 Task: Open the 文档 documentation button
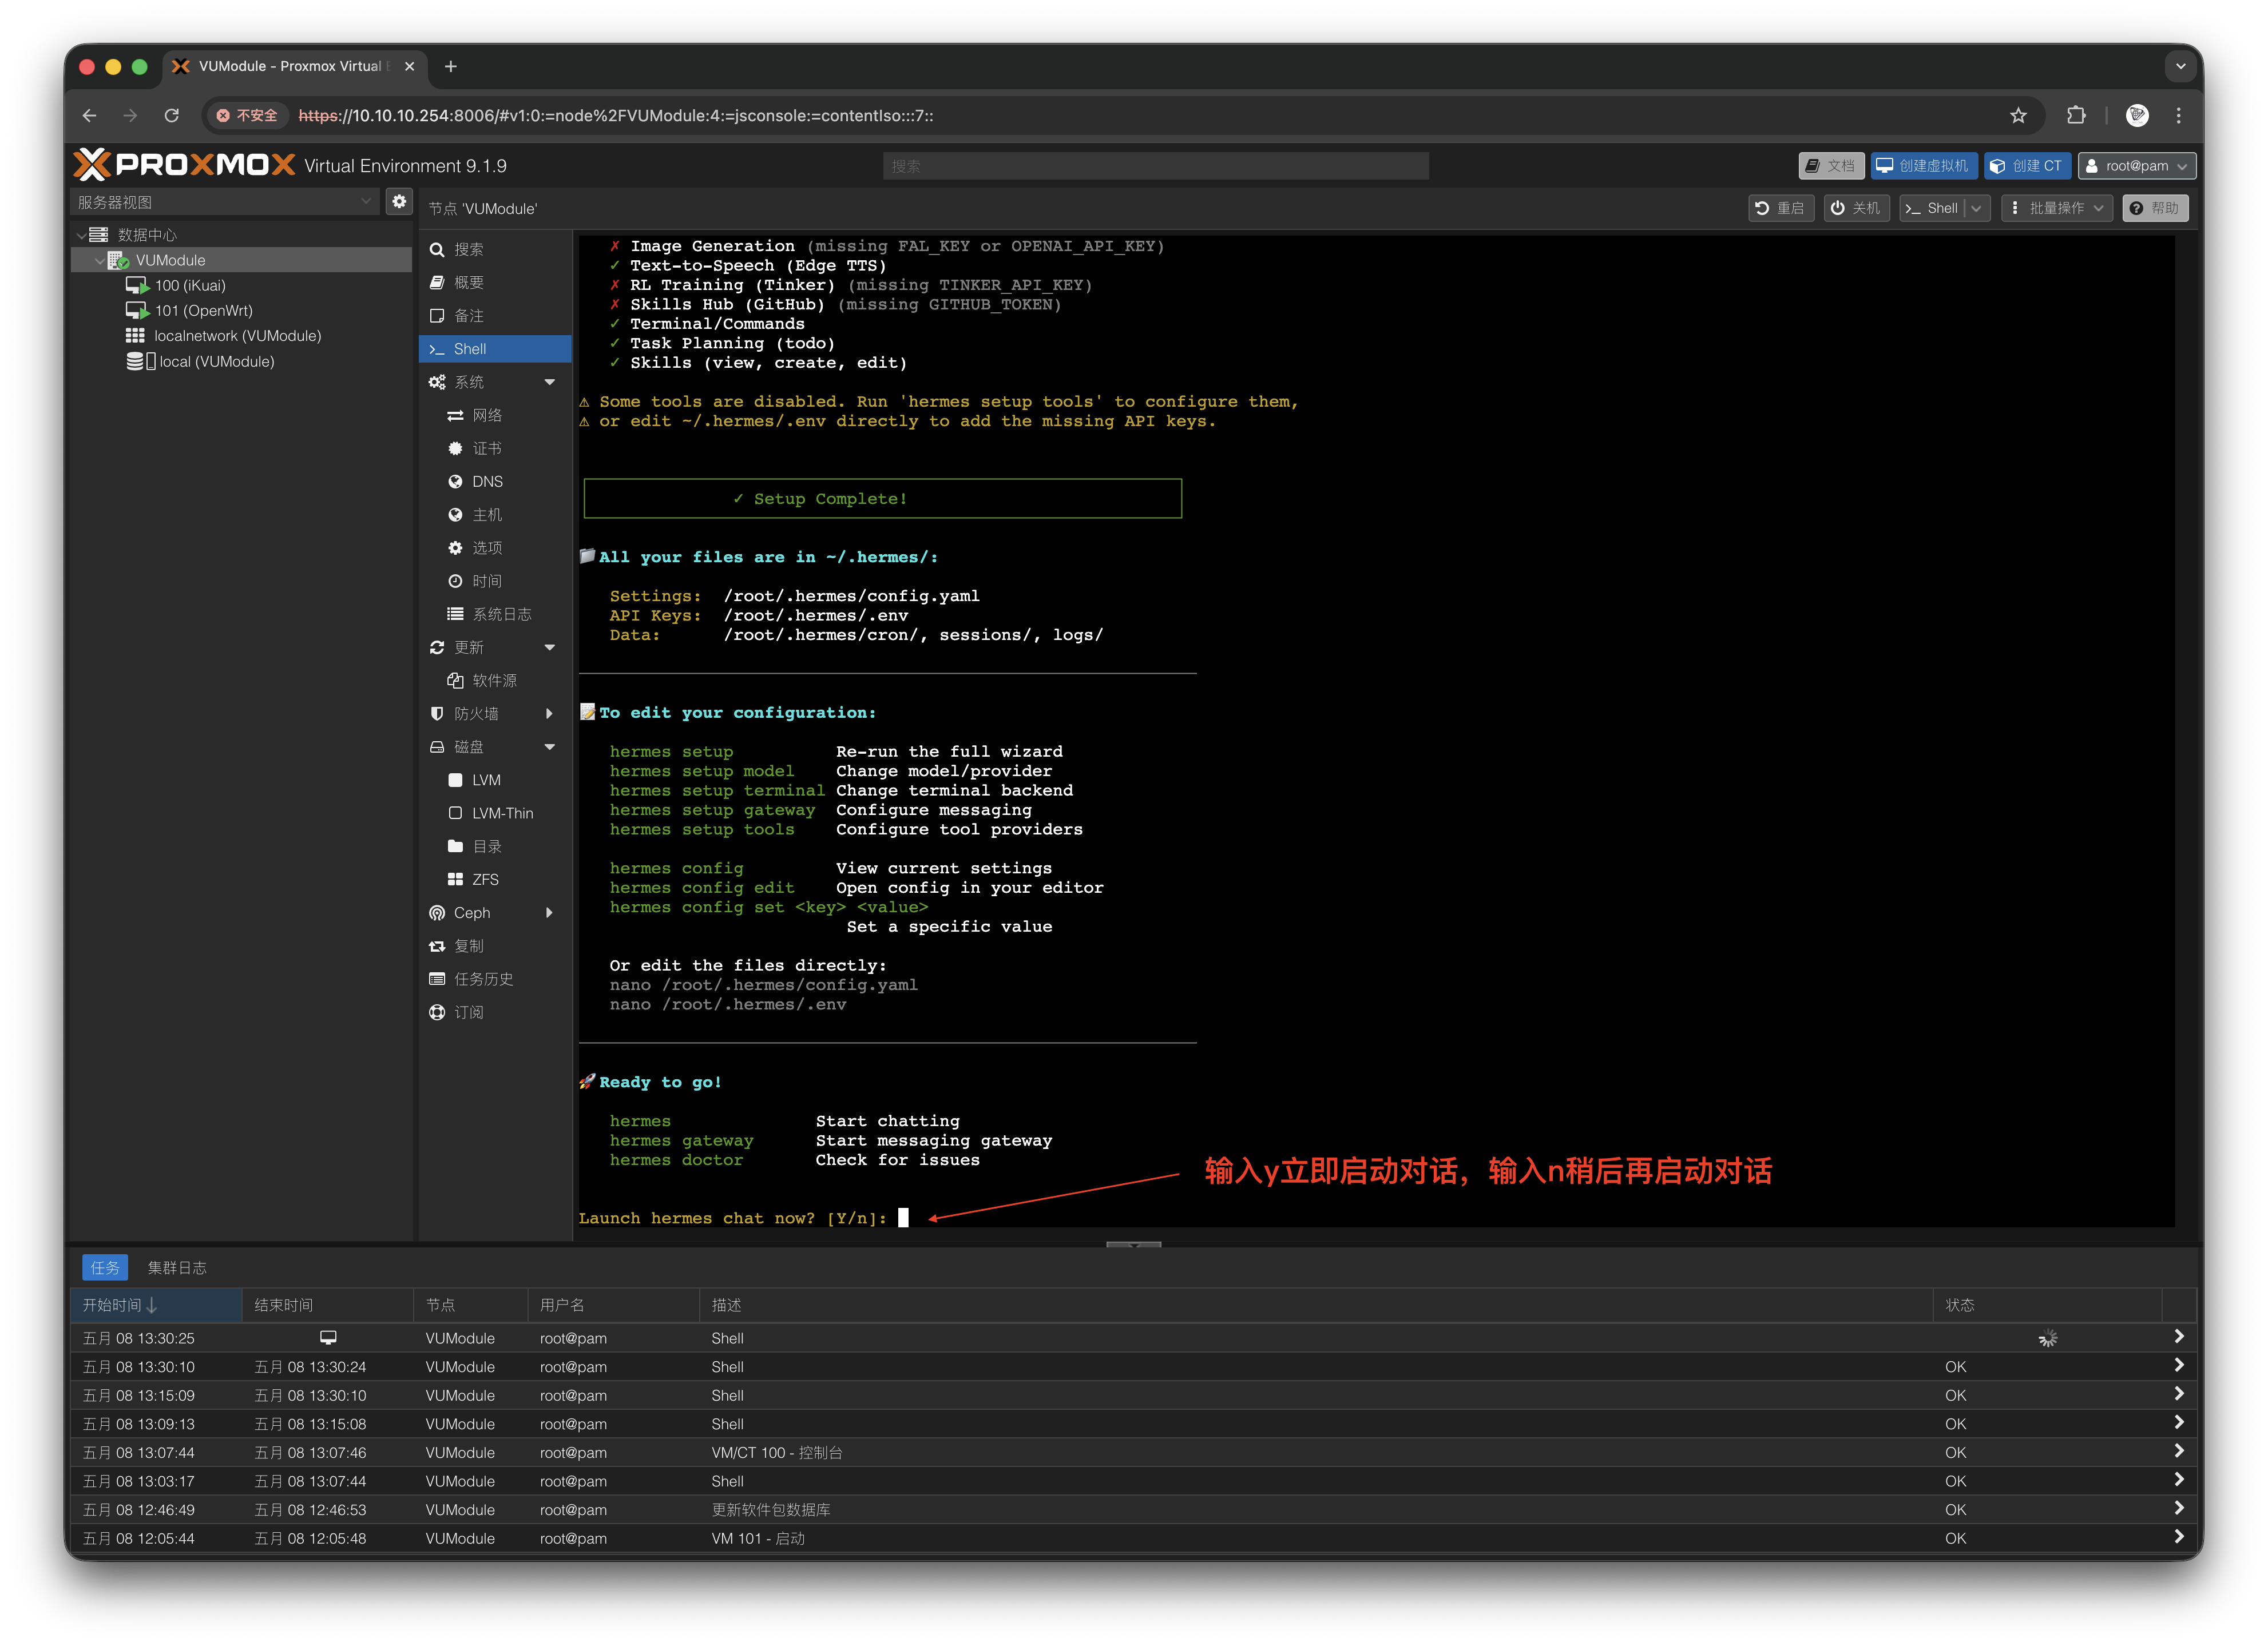tap(1831, 166)
